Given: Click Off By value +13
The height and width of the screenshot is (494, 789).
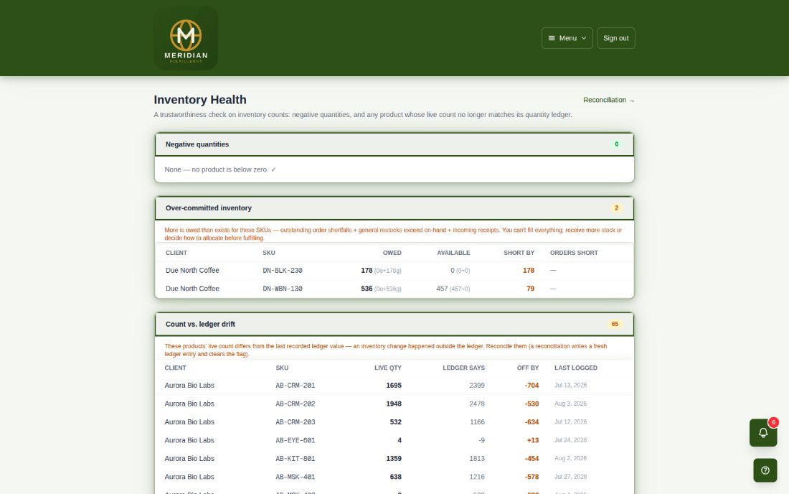Looking at the screenshot, I should [532, 441].
